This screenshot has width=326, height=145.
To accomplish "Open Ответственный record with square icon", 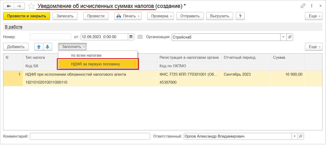I will coord(301,136).
